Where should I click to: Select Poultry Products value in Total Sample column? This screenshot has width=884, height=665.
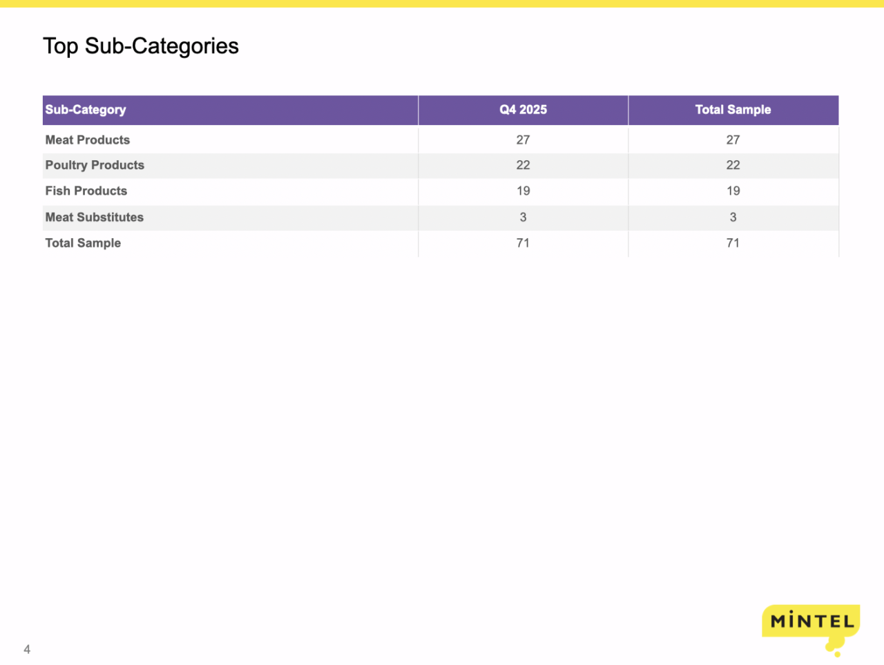coord(733,166)
